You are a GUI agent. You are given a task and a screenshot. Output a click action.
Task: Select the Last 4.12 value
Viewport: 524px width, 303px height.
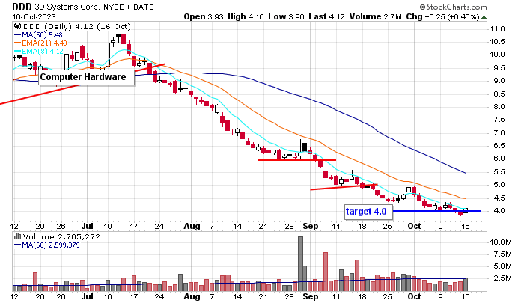click(326, 16)
